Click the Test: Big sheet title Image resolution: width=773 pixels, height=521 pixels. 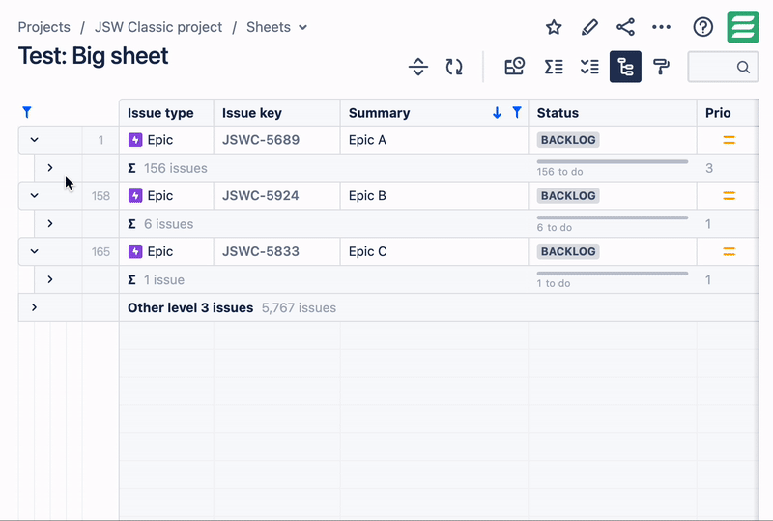(93, 56)
